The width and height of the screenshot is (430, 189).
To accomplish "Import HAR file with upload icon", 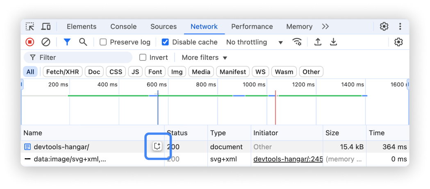I will click(x=318, y=42).
